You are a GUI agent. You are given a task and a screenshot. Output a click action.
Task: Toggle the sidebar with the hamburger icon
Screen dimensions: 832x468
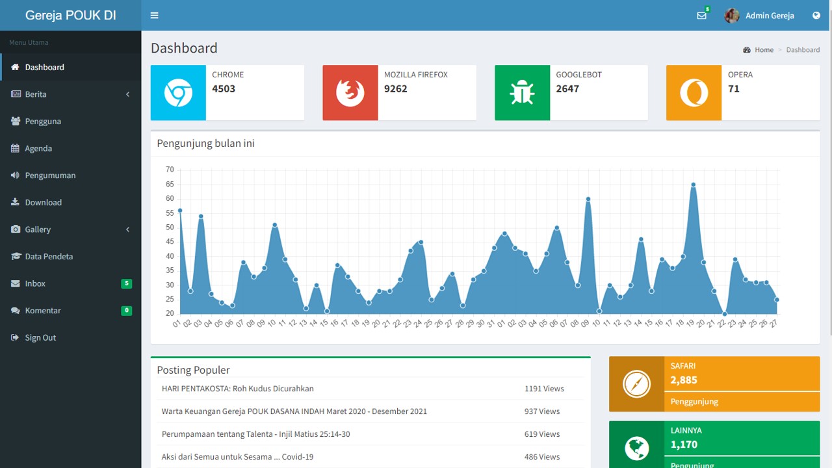click(x=154, y=16)
